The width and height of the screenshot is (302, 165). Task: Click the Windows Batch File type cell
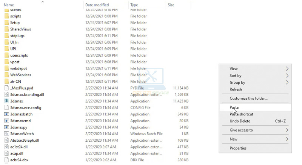pyautogui.click(x=146, y=134)
